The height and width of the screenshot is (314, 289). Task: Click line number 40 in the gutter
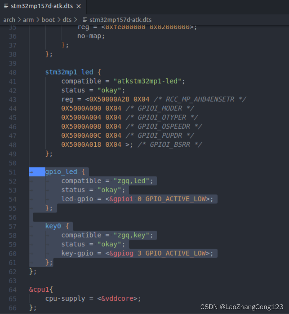[x=13, y=72]
